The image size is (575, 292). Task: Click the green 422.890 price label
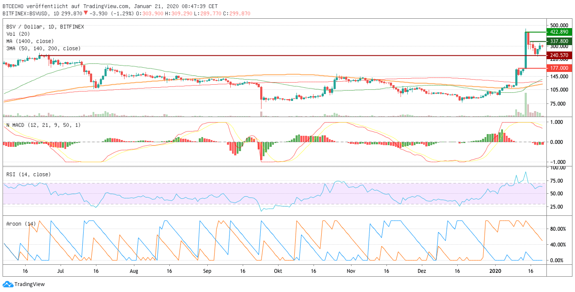point(559,32)
